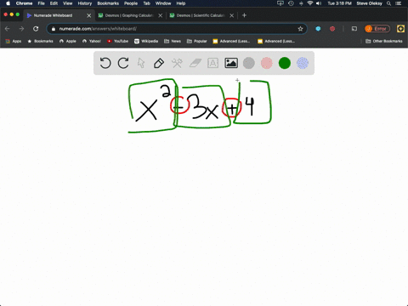Viewport: 408px width, 306px height.
Task: Expand the Popular bookmarks folder
Action: click(197, 41)
